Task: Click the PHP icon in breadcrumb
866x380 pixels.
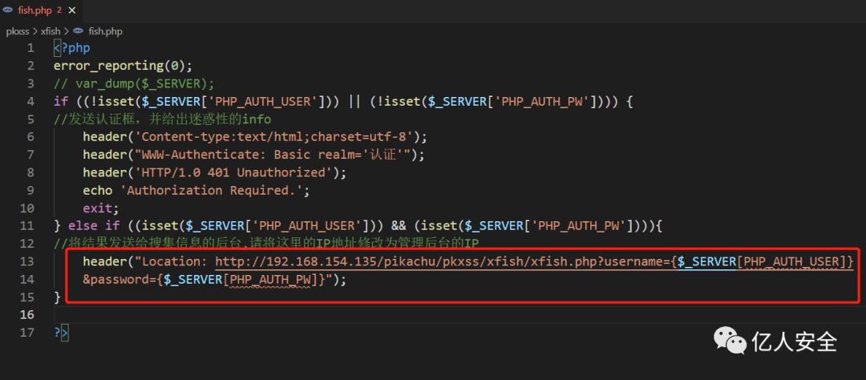Action: pos(79,31)
